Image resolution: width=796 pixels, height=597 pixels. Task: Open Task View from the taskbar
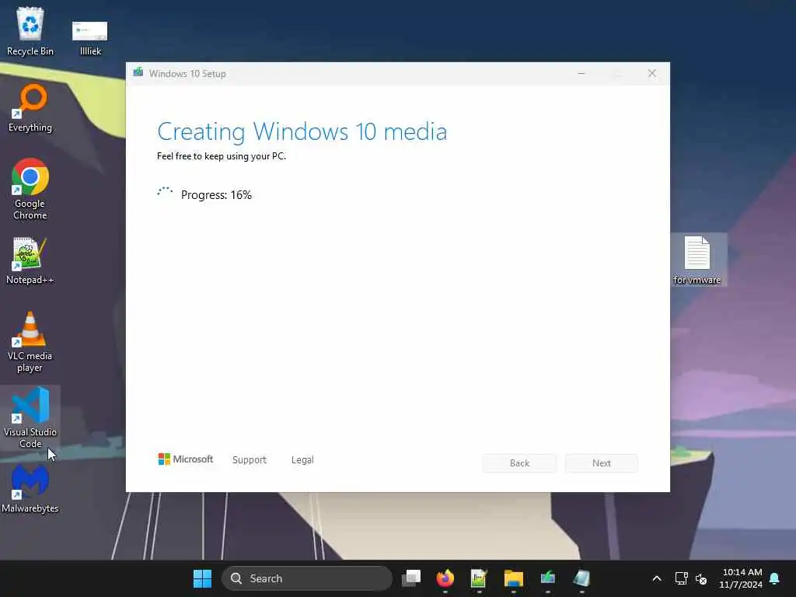[411, 578]
